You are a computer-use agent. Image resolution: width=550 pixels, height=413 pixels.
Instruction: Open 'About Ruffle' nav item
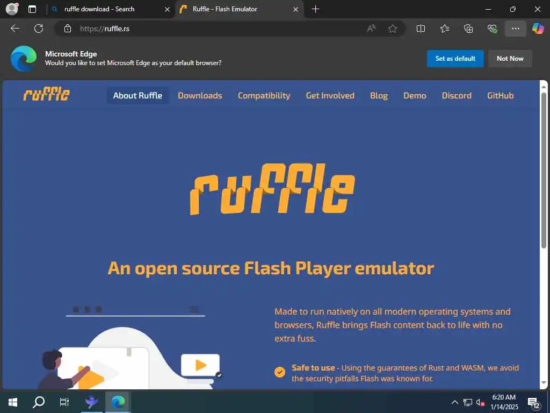[x=137, y=96]
